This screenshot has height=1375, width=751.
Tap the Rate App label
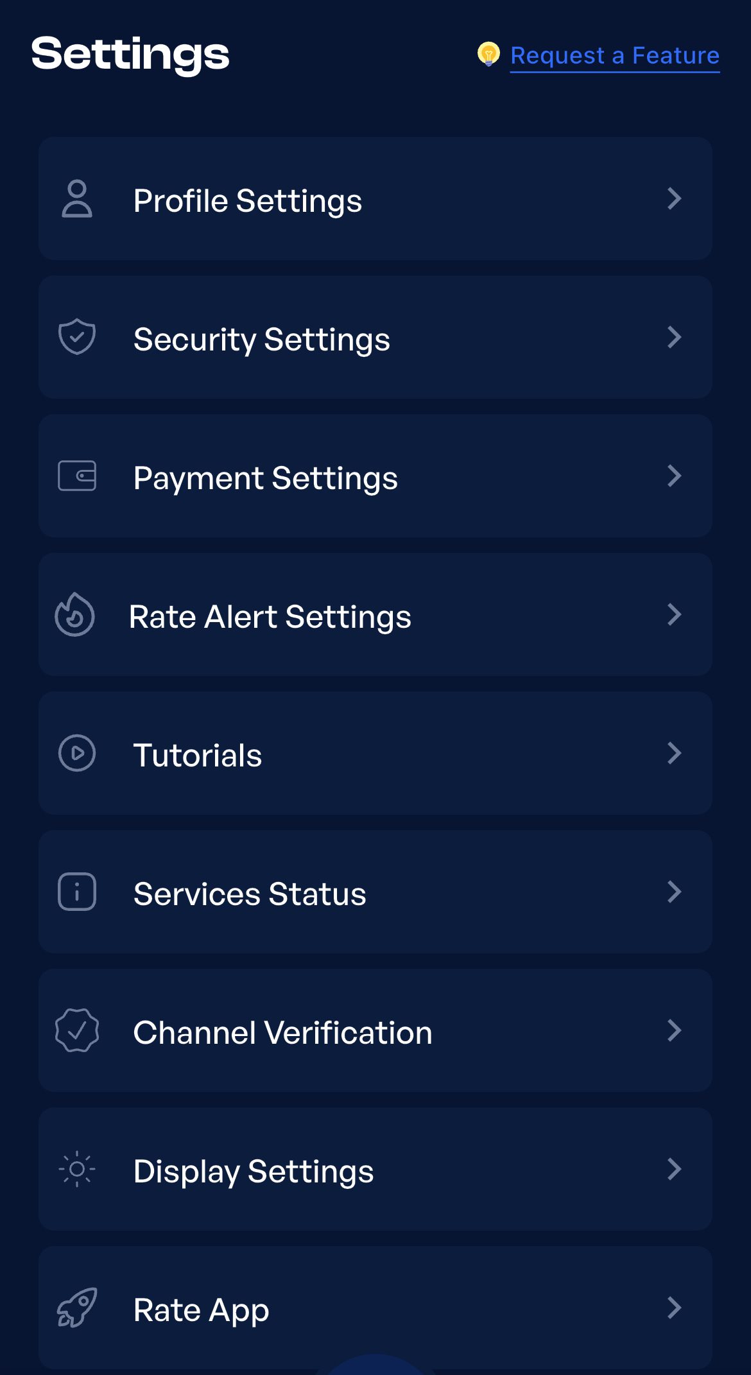click(201, 1310)
